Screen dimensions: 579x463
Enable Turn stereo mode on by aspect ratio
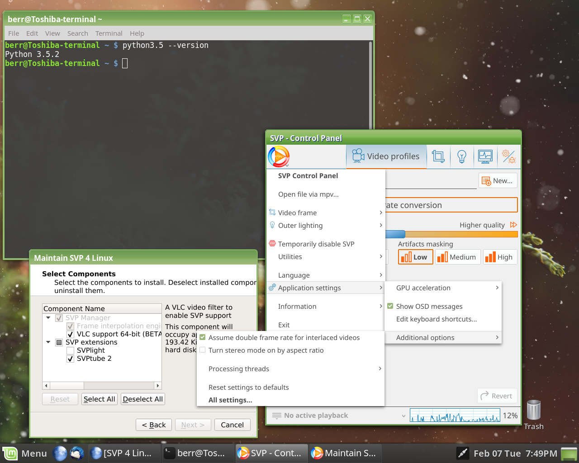[x=203, y=350]
